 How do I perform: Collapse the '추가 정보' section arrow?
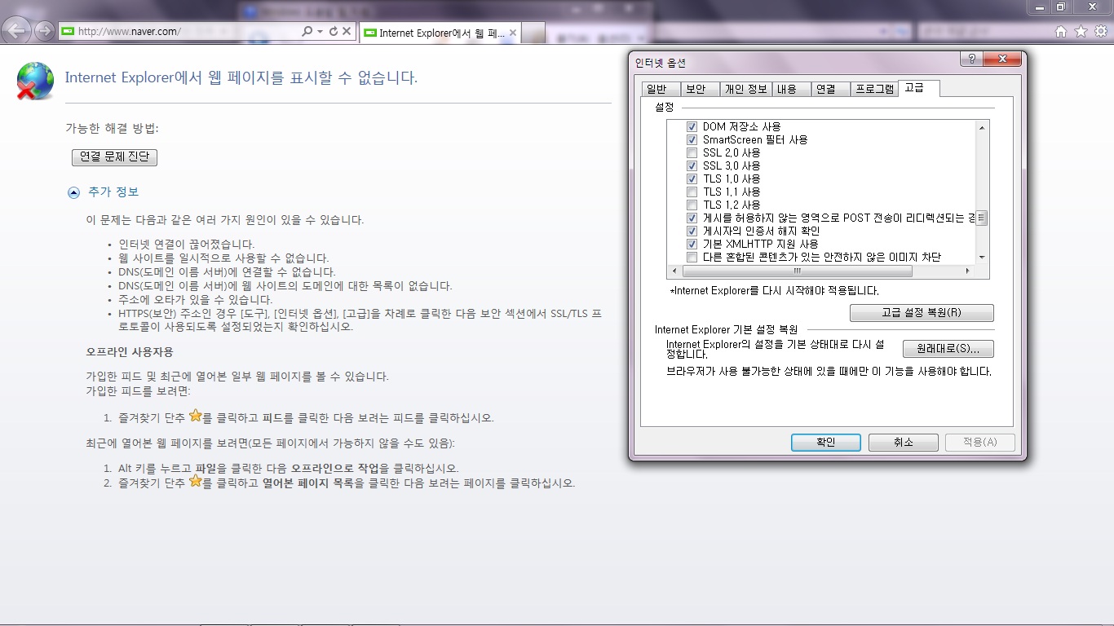pos(74,192)
